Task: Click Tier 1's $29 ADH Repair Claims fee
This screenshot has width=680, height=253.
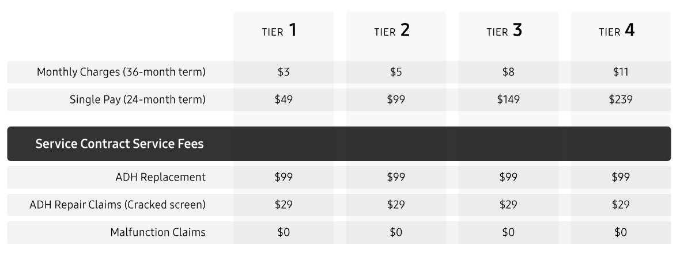Action: point(284,205)
